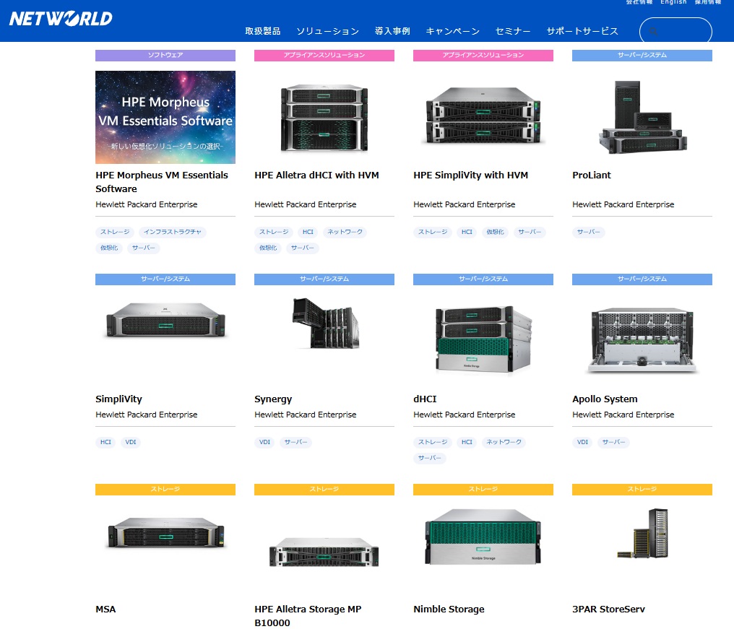
Task: Open the ソリューション menu
Action: pyautogui.click(x=327, y=31)
